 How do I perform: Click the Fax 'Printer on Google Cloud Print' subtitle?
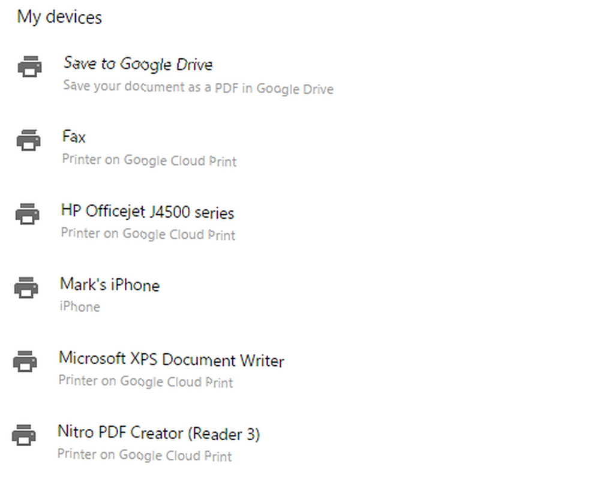(149, 160)
